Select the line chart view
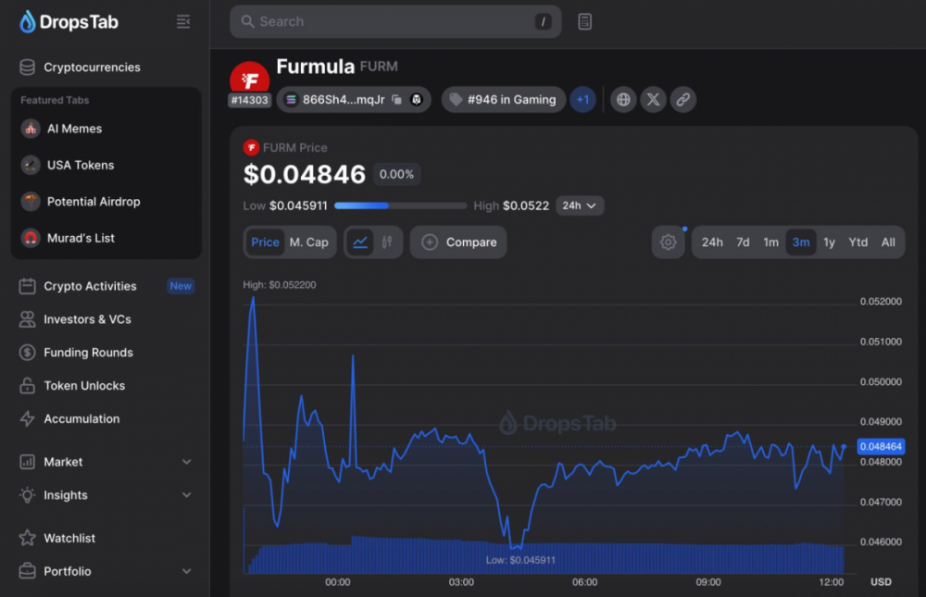Screen dimensions: 926x597 coord(360,243)
